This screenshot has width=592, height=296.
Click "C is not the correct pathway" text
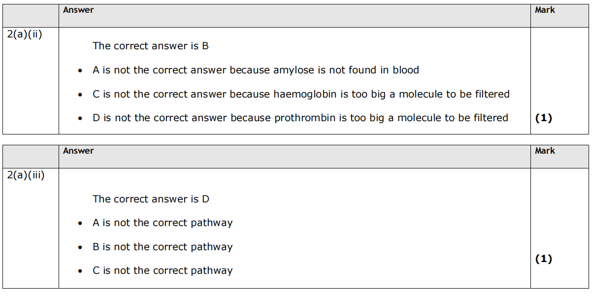pos(163,270)
